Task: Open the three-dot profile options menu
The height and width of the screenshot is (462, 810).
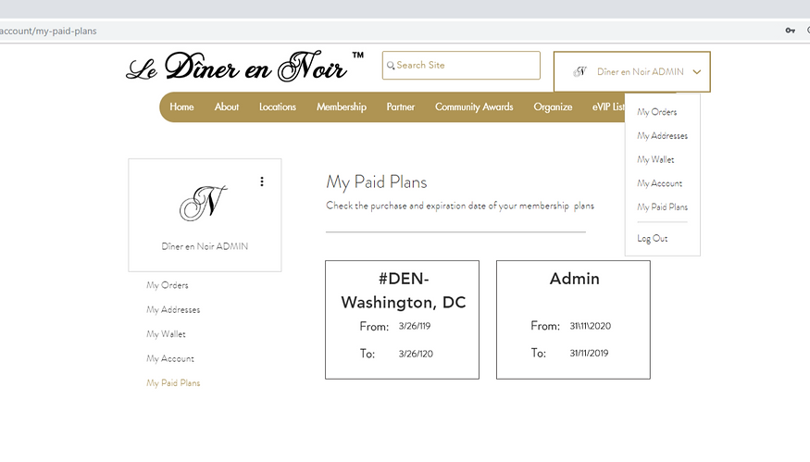Action: pyautogui.click(x=262, y=181)
